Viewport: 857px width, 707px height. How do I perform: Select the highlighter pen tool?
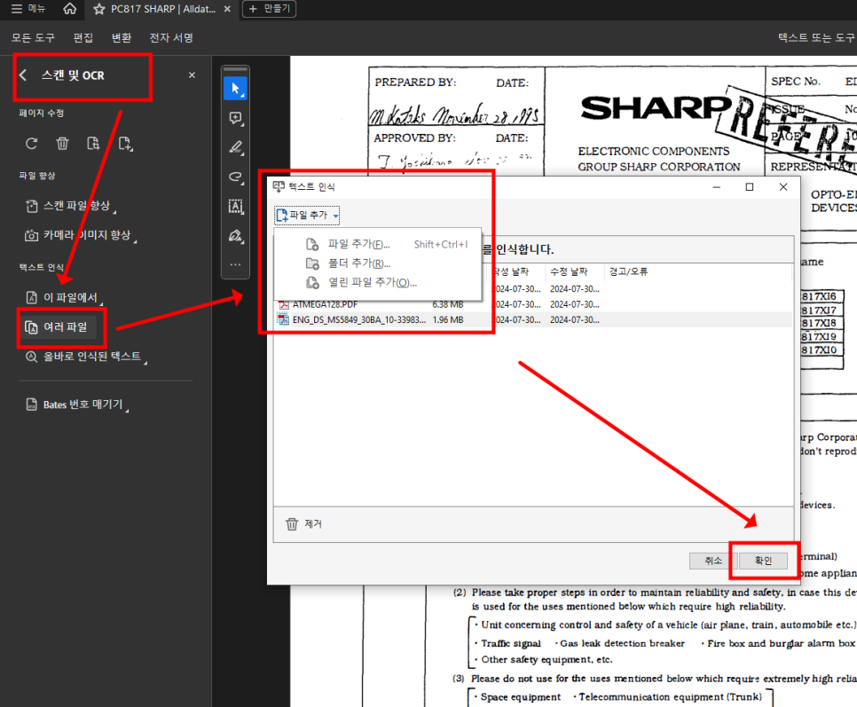(236, 147)
